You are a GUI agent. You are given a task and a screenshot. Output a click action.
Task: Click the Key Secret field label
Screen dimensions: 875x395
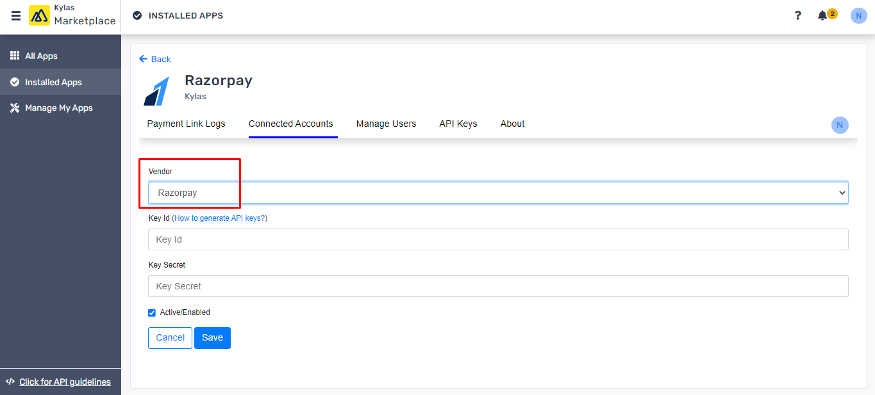[167, 265]
